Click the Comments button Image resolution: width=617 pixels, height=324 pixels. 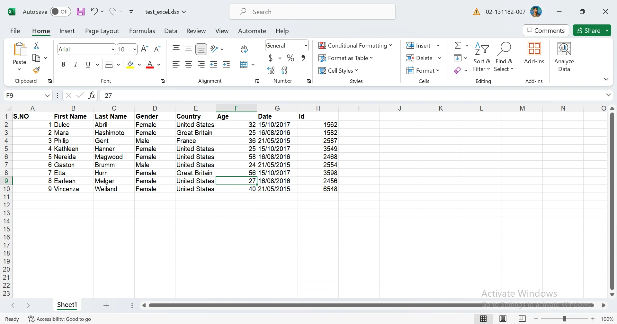[x=546, y=31]
